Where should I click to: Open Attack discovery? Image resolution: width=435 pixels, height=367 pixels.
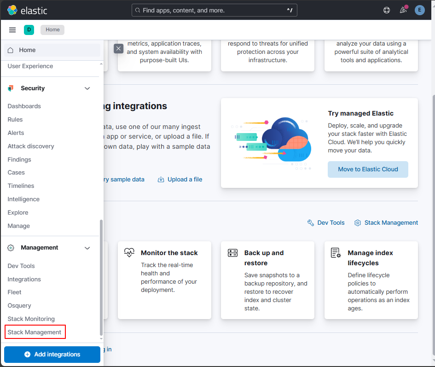[31, 146]
